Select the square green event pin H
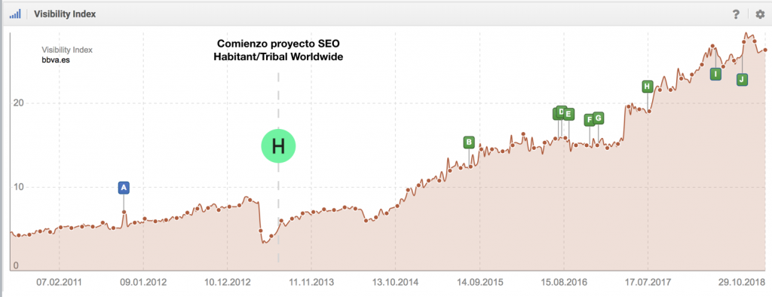This screenshot has width=772, height=297. 648,87
